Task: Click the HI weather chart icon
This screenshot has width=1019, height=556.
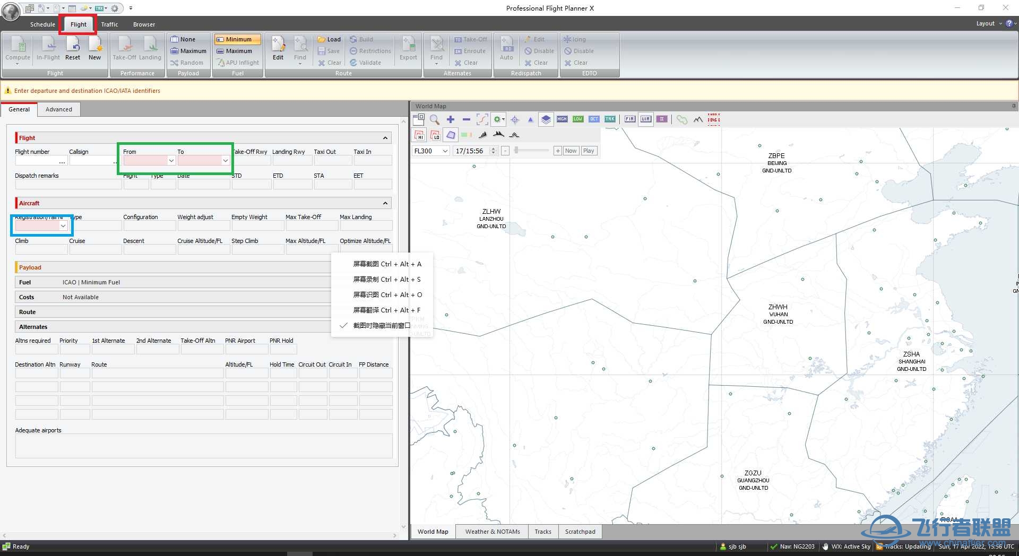Action: point(419,135)
